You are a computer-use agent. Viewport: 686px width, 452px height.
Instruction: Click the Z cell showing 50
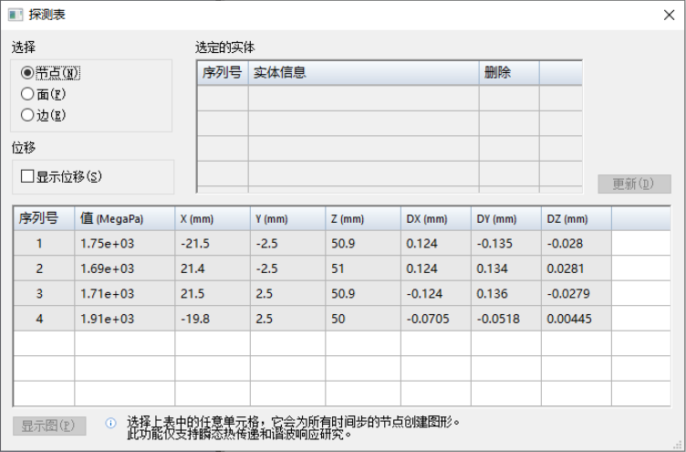point(363,319)
